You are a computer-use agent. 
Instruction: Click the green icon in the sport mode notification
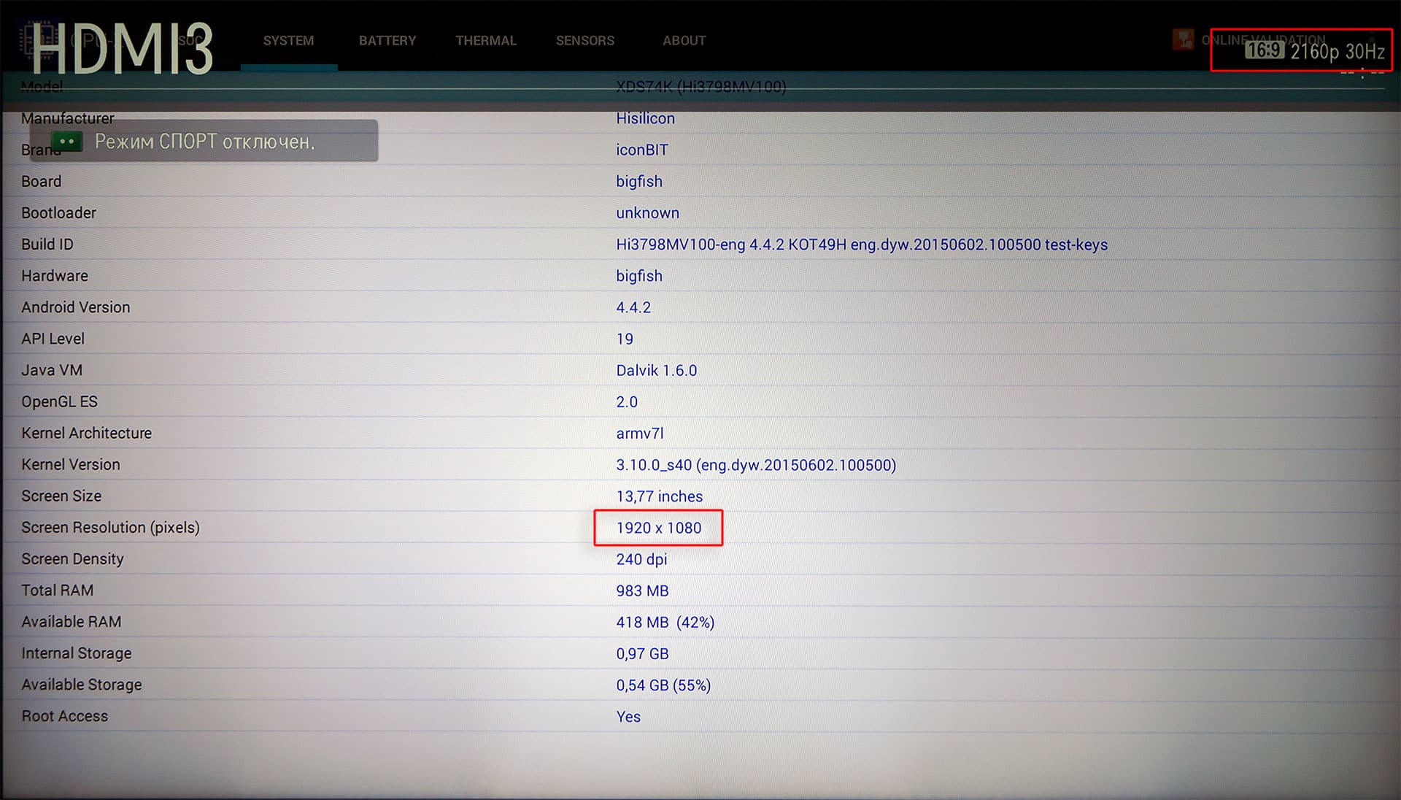point(67,141)
